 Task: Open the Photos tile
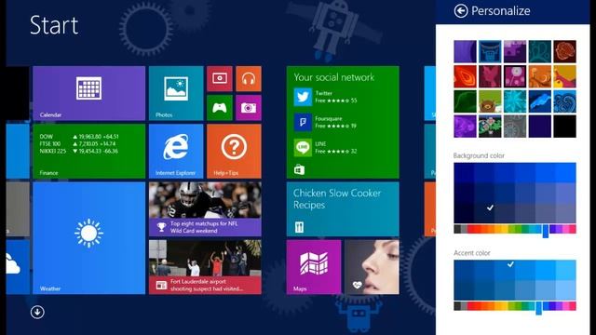coord(176,93)
